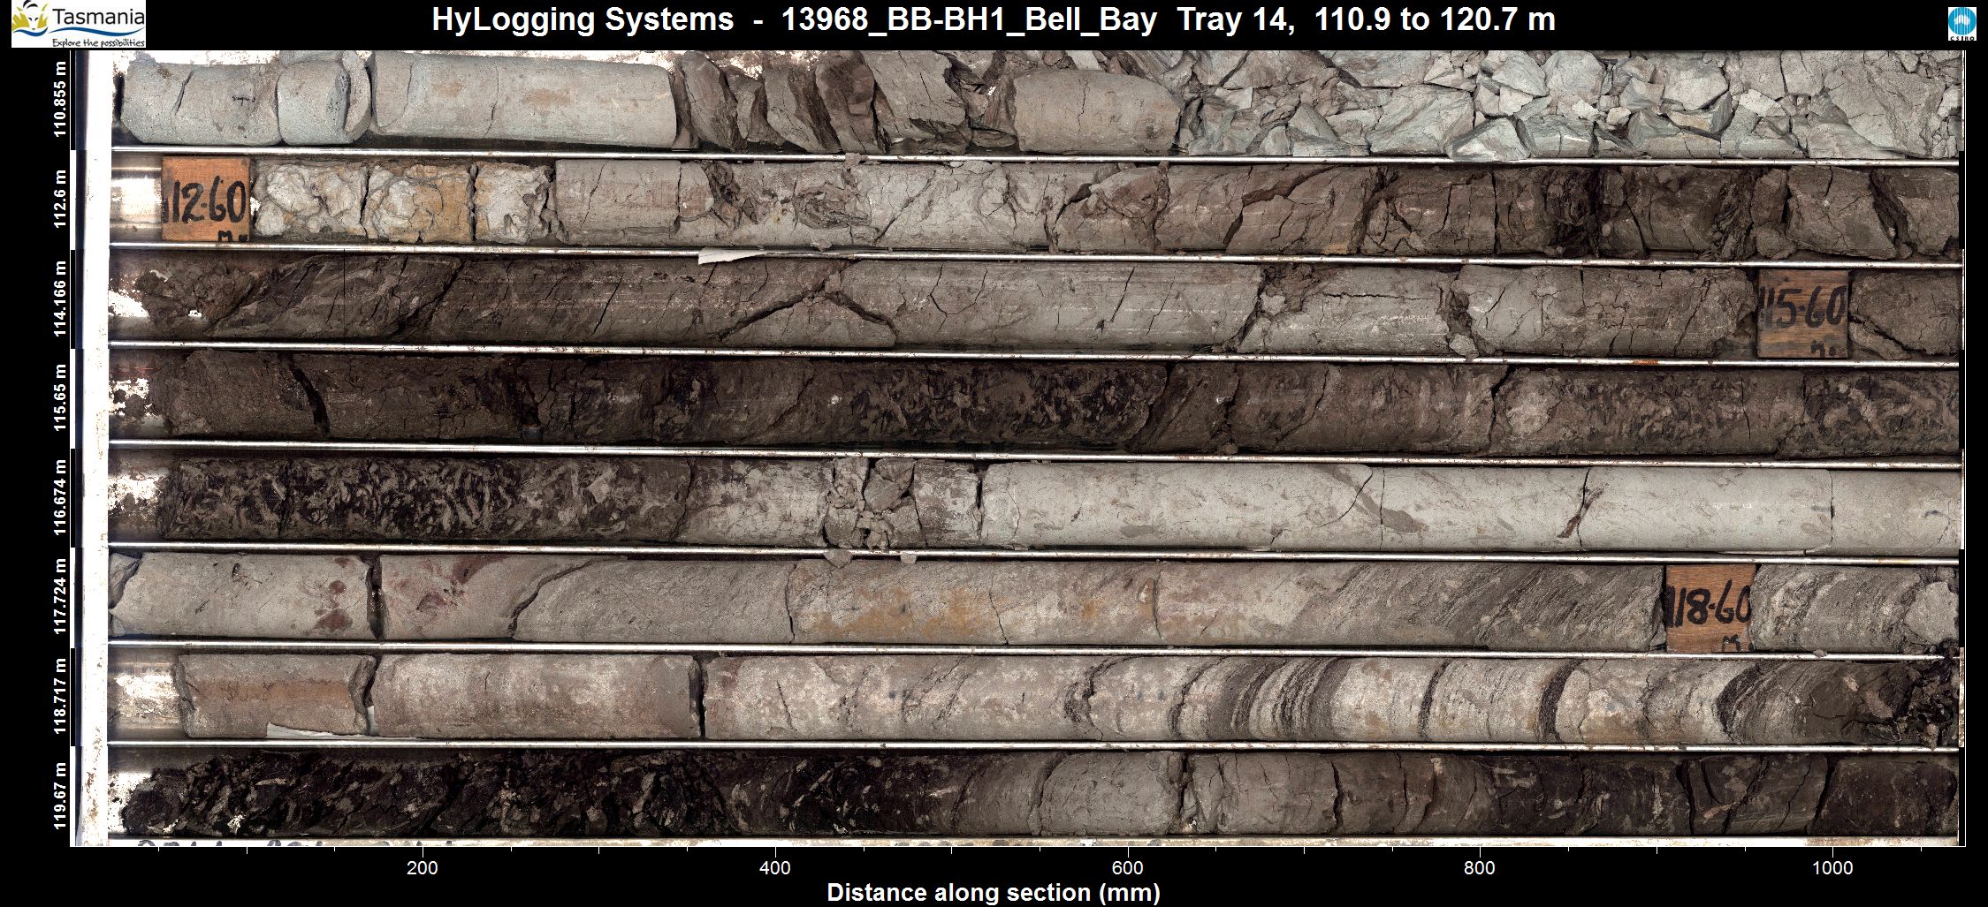Click the 600 tick on distance axis

click(1128, 867)
